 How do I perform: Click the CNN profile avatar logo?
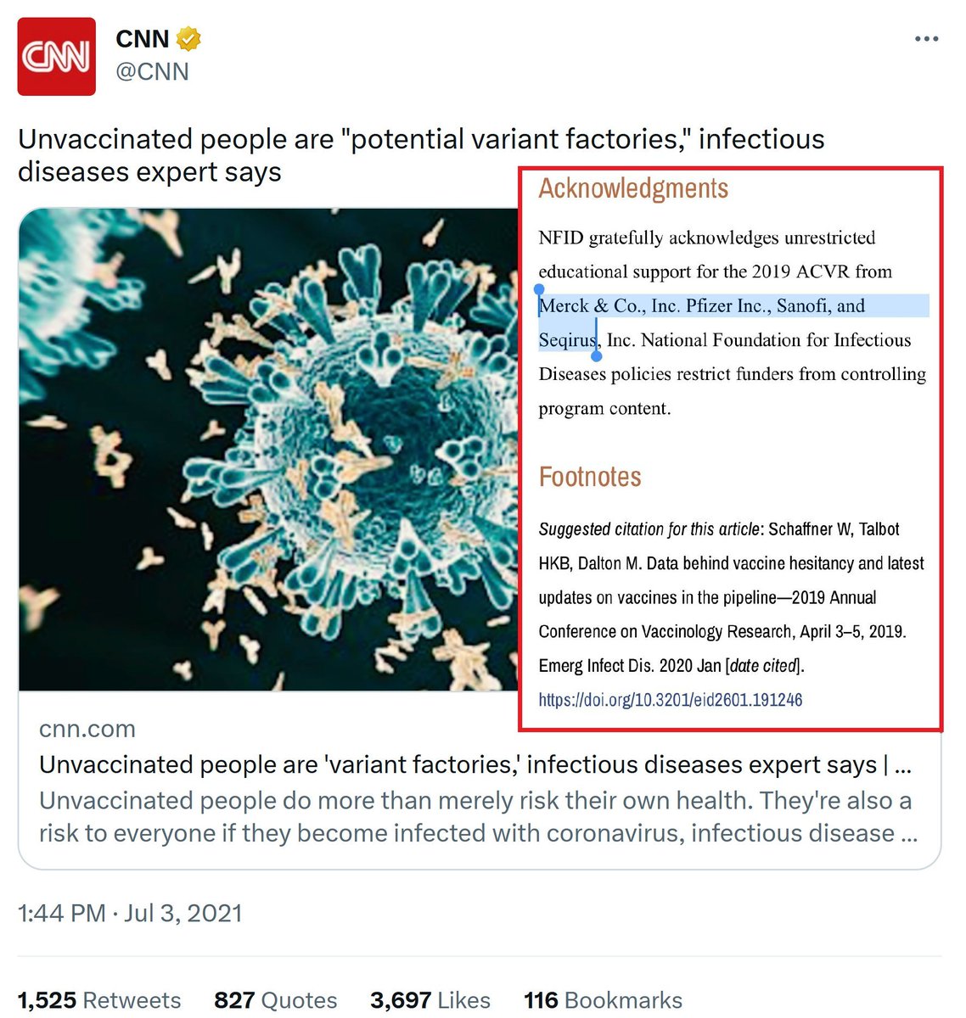pos(56,56)
